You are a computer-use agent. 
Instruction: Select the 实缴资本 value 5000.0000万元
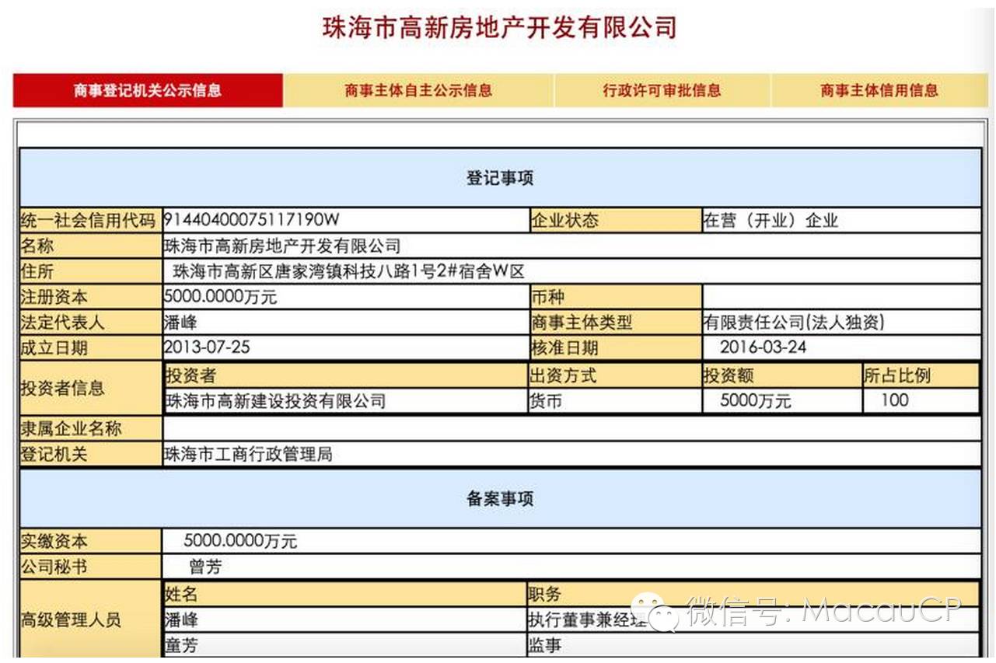[x=240, y=541]
